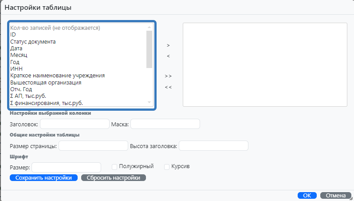Click the single right arrow move button

click(168, 45)
